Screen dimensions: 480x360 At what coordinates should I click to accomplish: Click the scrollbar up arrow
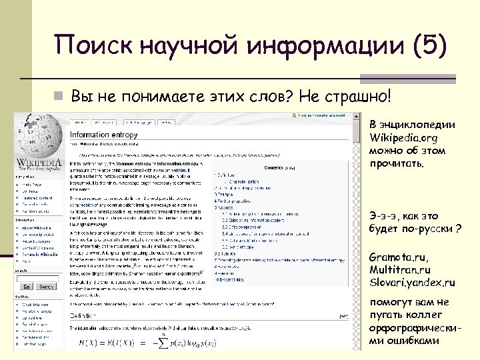click(356, 116)
